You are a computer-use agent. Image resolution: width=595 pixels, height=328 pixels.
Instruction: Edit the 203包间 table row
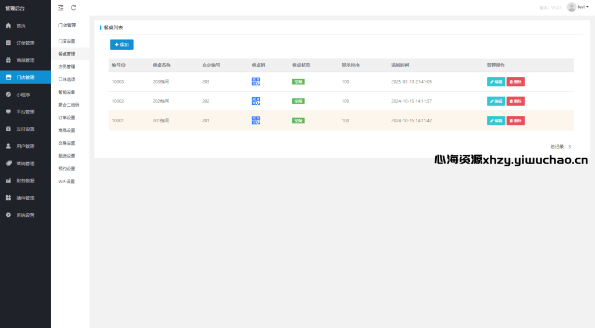[496, 82]
